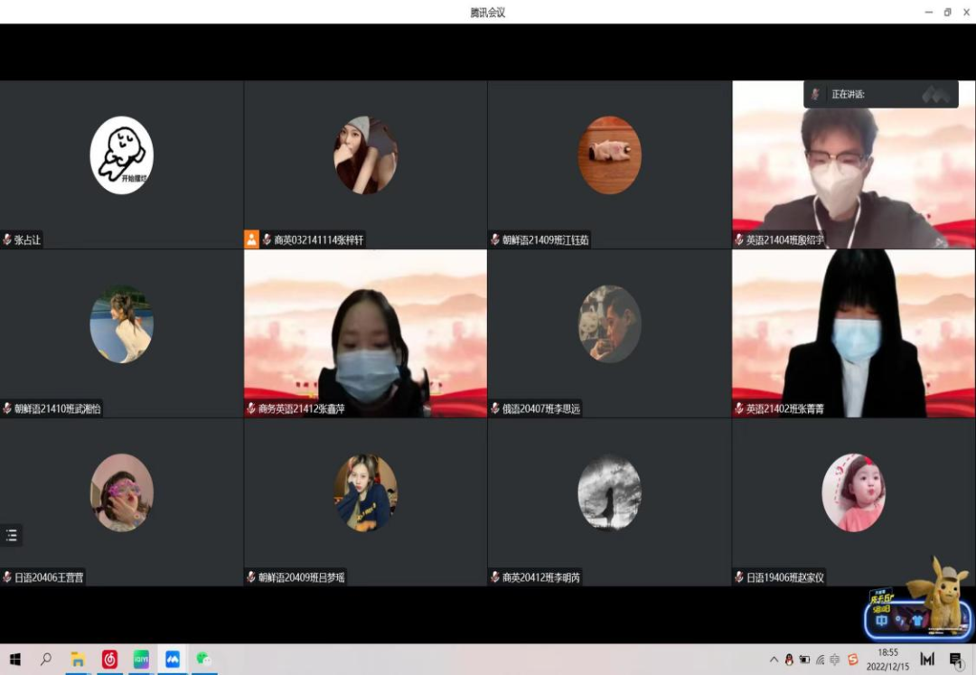Click the list menu icon at left edge
This screenshot has height=675, width=976.
tap(12, 535)
